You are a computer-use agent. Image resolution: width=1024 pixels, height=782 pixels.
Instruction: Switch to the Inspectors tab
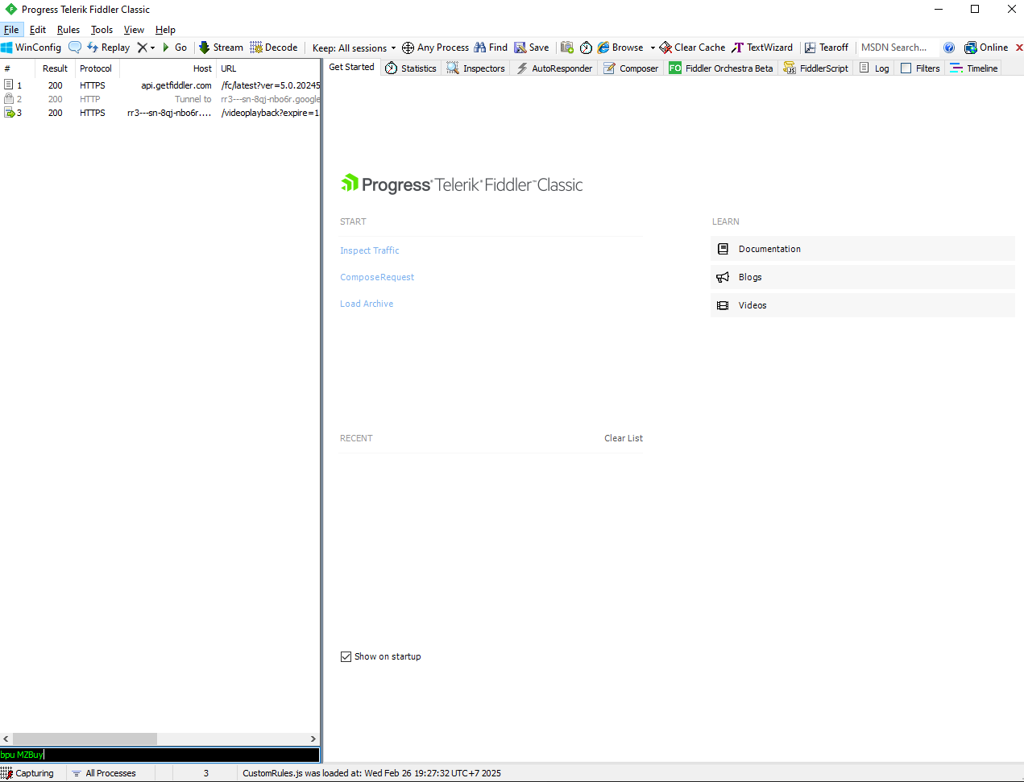pyautogui.click(x=476, y=68)
